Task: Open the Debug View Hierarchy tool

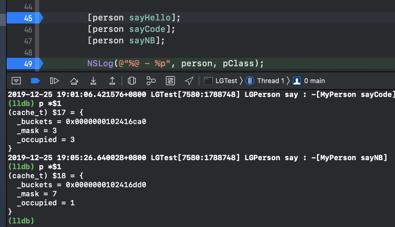Action: (x=132, y=81)
